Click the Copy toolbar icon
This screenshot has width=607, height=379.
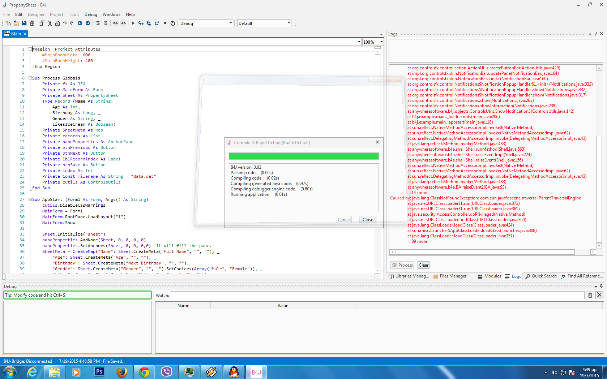[42, 23]
